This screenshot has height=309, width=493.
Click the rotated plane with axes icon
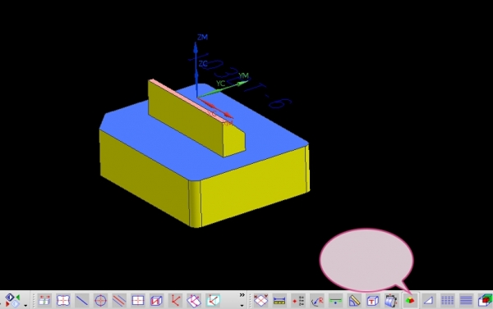194,301
